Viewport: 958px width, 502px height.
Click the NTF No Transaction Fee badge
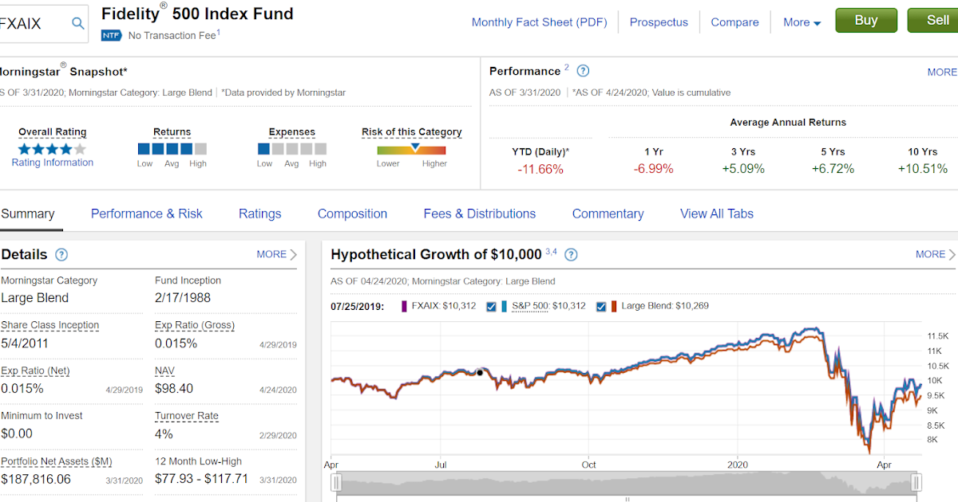click(111, 35)
